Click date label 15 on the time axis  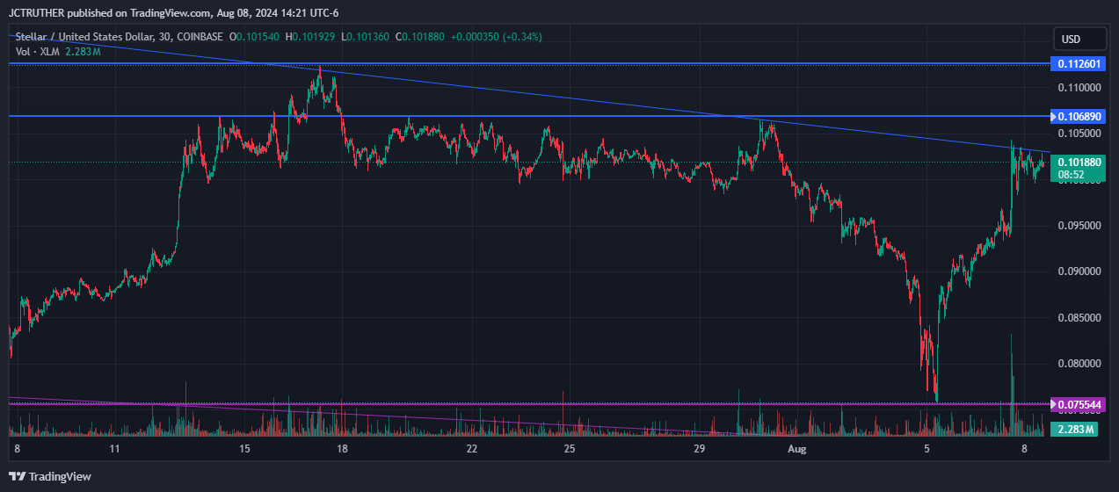[x=244, y=449]
